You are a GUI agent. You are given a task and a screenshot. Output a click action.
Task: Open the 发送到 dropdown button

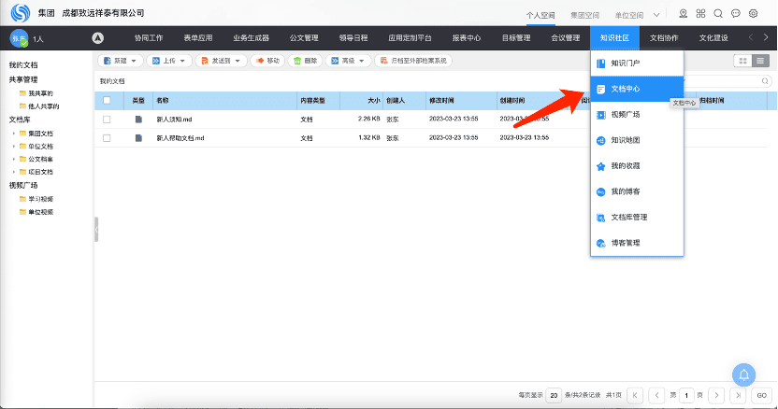222,61
